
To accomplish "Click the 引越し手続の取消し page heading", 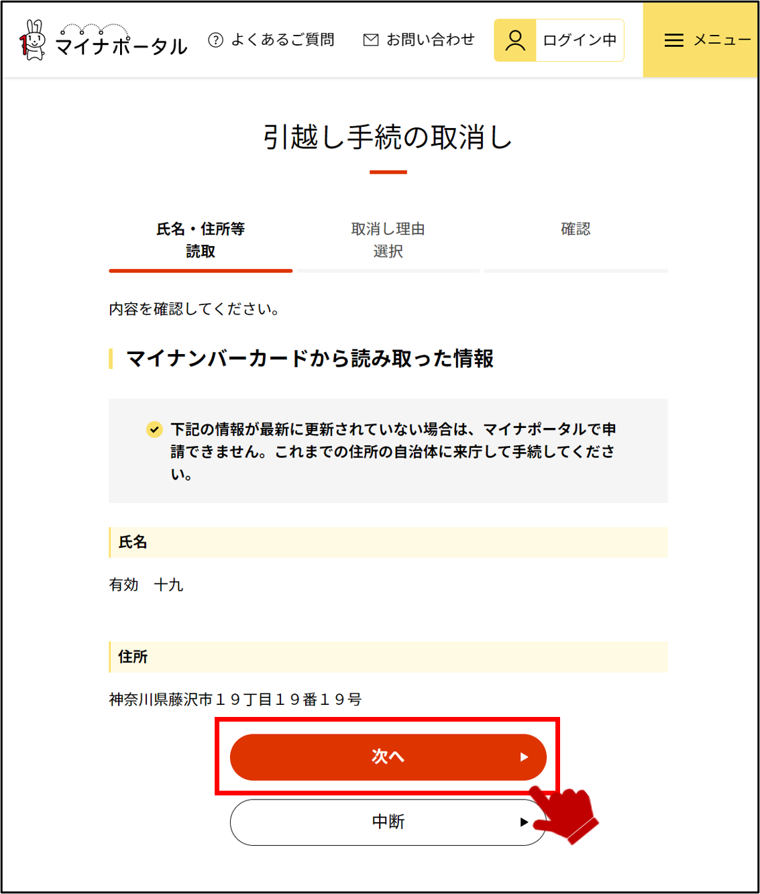I will (x=388, y=137).
